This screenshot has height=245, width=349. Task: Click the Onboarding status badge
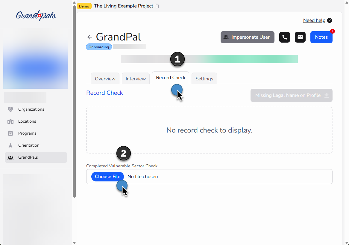[99, 47]
